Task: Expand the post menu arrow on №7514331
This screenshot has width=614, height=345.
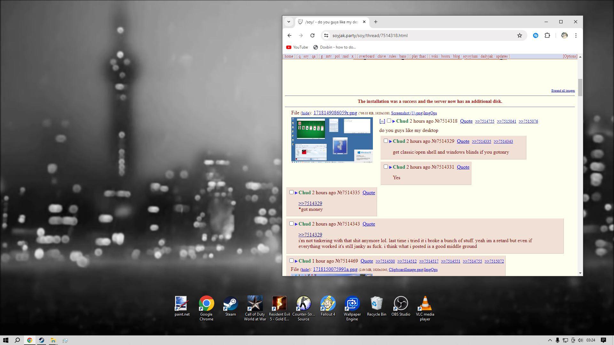Action: pos(390,167)
